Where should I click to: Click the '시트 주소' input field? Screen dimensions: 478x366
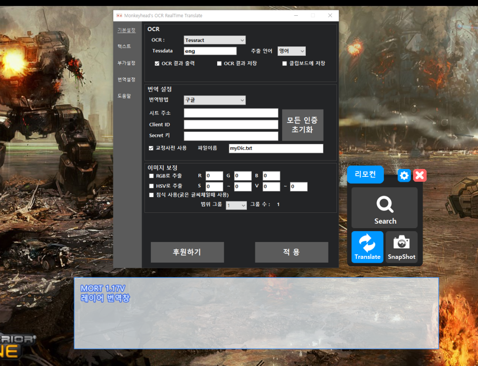pyautogui.click(x=231, y=113)
